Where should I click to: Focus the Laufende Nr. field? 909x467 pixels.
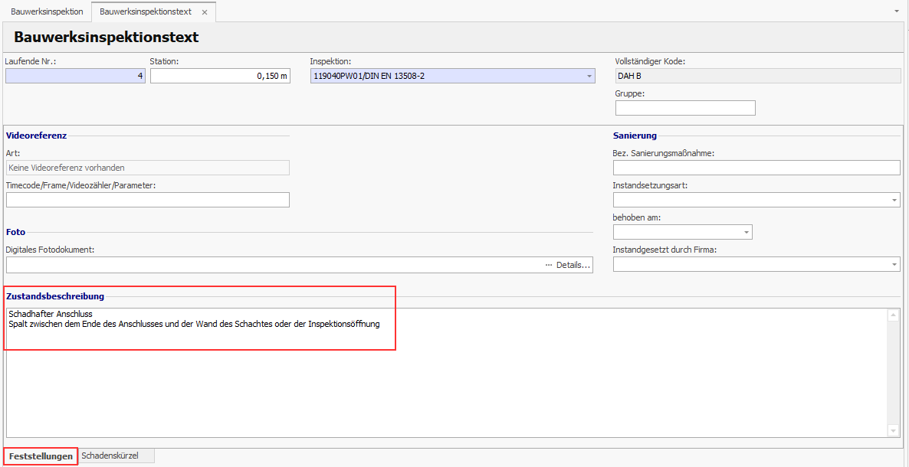coord(74,76)
